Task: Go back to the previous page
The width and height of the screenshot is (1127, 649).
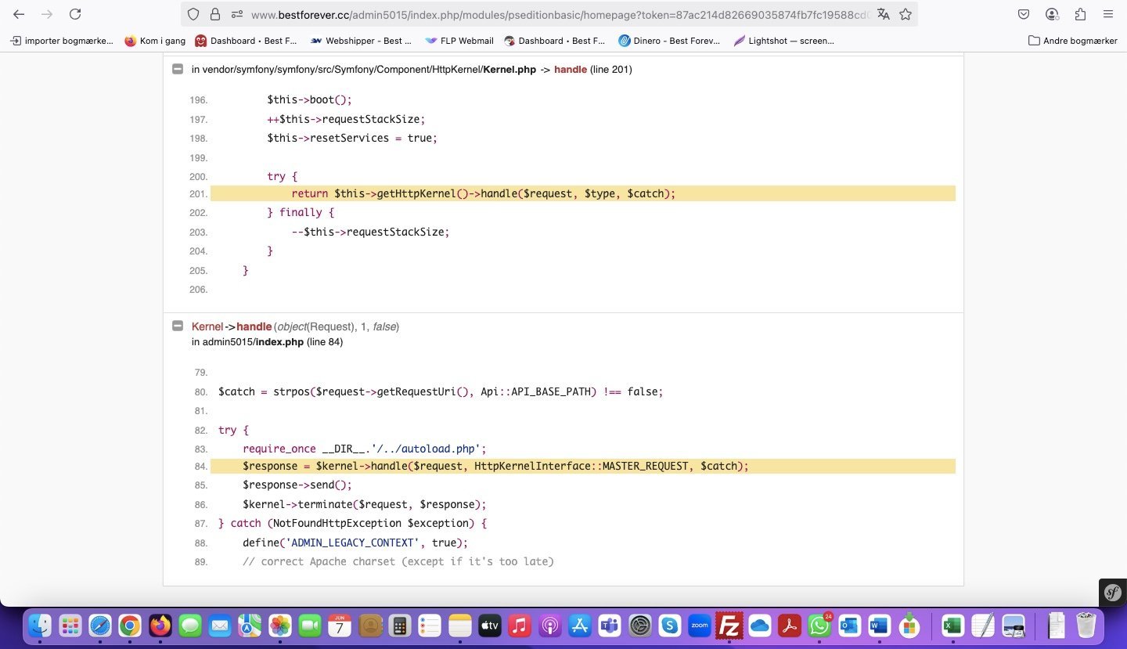Action: click(x=19, y=14)
